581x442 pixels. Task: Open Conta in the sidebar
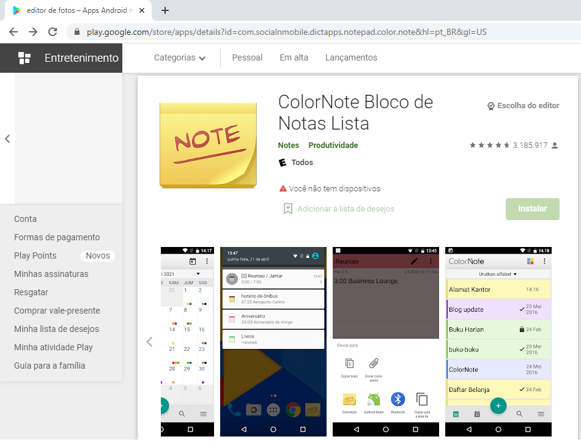point(25,219)
